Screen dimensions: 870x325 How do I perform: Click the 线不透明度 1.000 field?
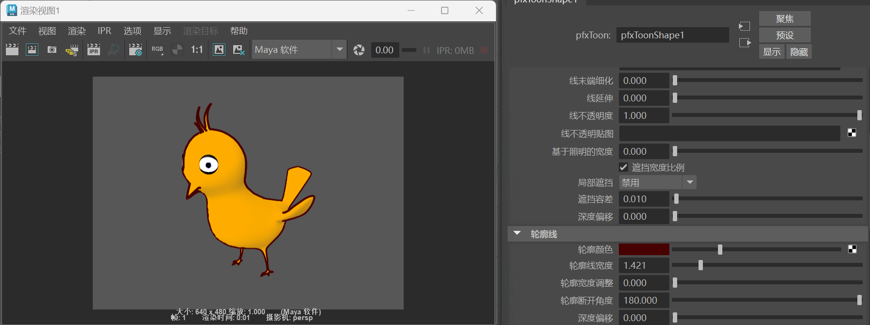(x=644, y=115)
